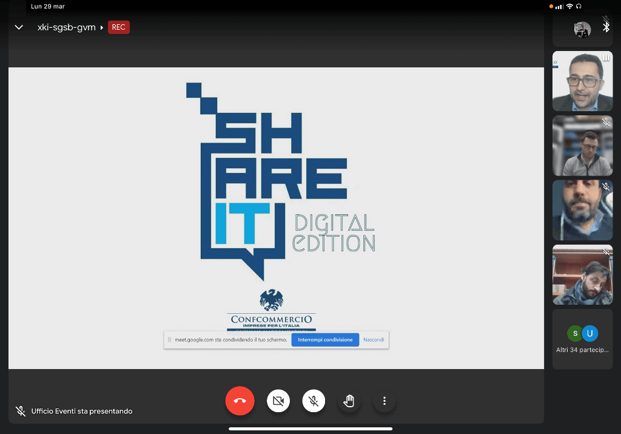This screenshot has width=621, height=434.
Task: Toggle the microphone mute button
Action: (314, 401)
